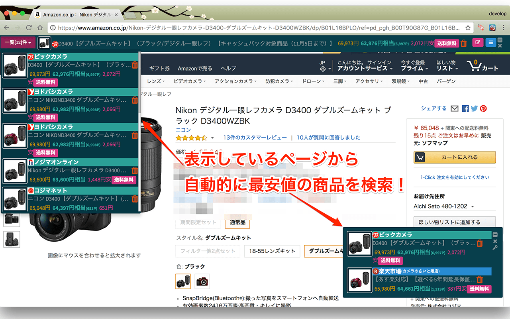
Task: Expand the プライム dropdown
Action: [414, 68]
